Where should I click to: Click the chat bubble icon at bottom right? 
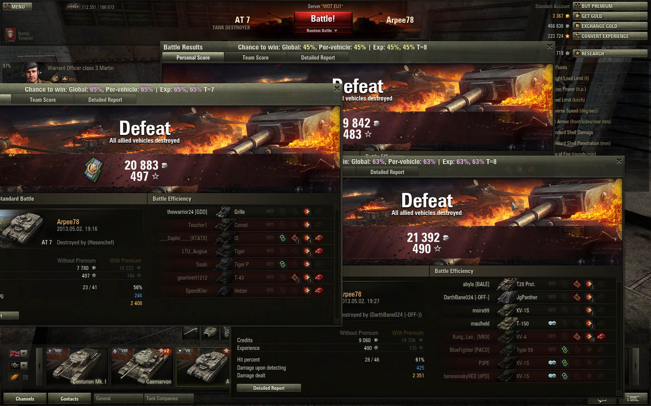pyautogui.click(x=602, y=400)
